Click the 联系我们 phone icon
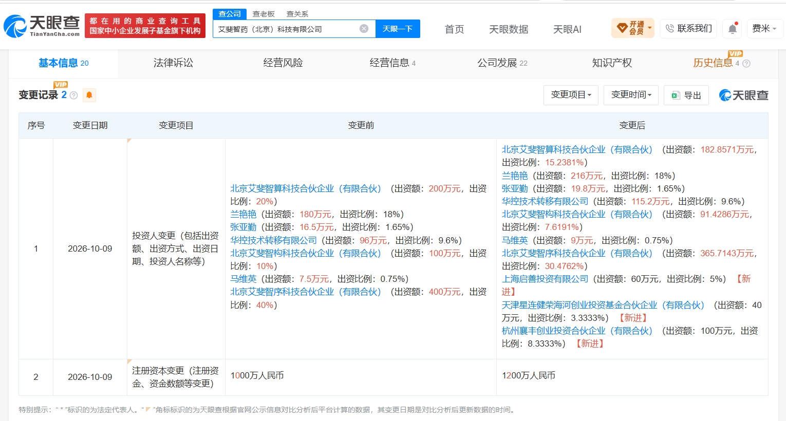This screenshot has width=786, height=421. (x=670, y=29)
